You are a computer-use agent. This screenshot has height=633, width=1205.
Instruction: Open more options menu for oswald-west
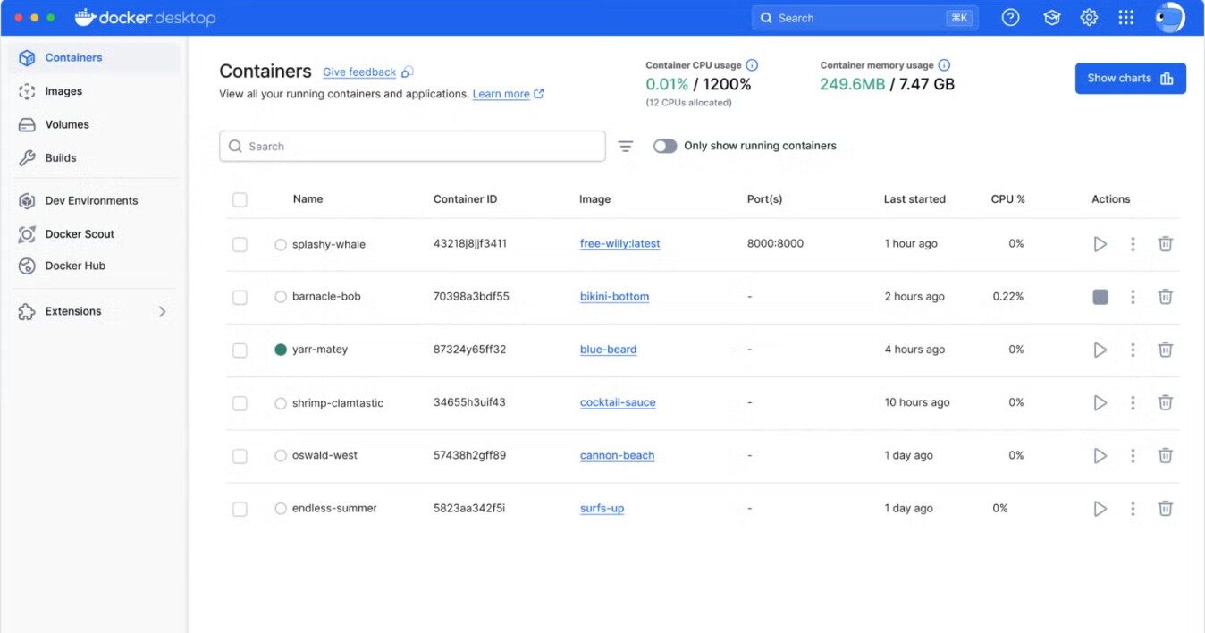[x=1133, y=456]
